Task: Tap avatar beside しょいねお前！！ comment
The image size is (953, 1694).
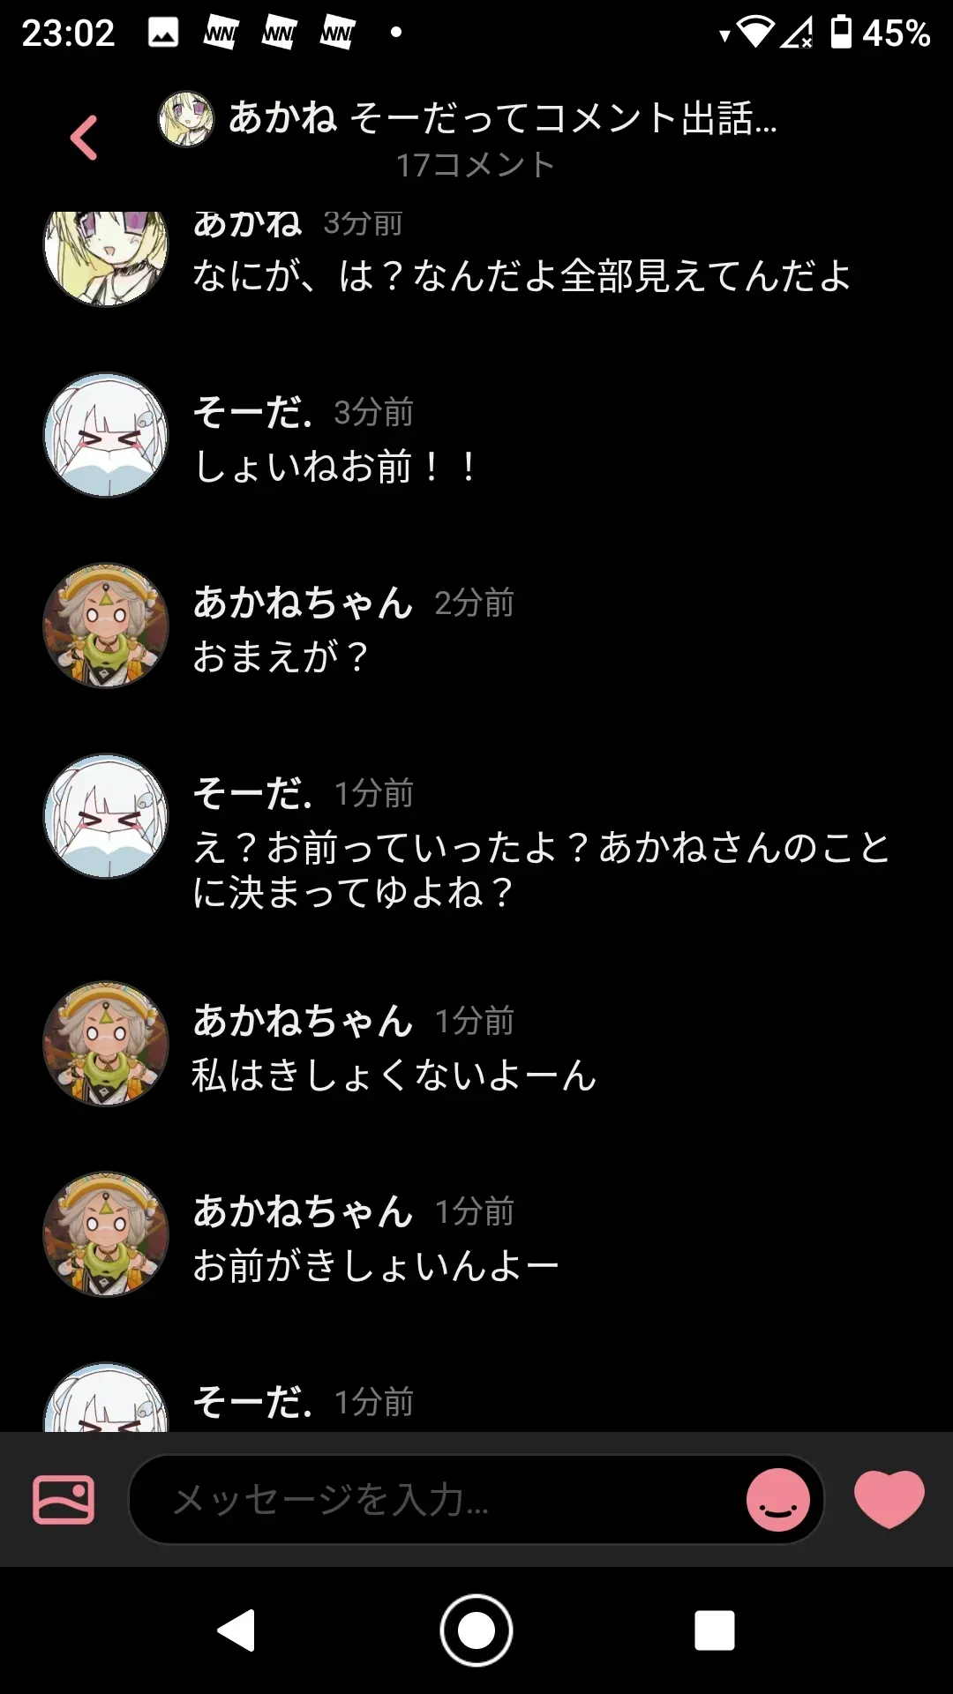Action: [106, 435]
